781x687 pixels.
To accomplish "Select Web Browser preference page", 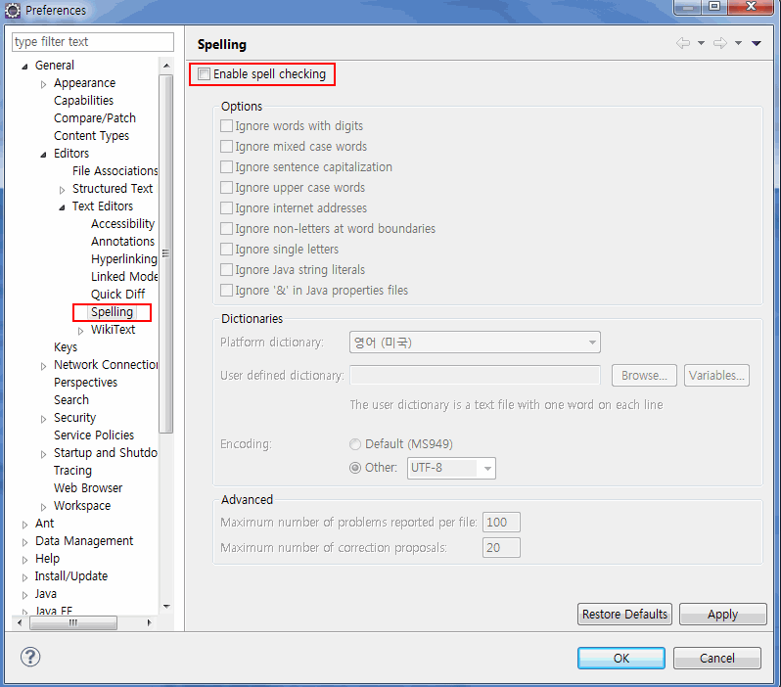I will (88, 487).
